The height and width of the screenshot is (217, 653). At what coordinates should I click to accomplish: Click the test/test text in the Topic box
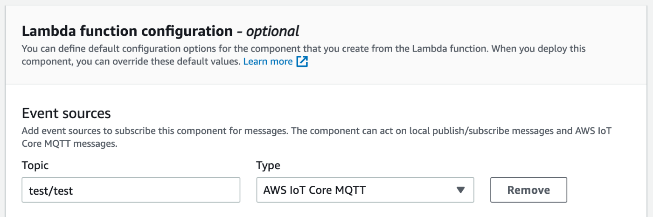click(x=50, y=190)
